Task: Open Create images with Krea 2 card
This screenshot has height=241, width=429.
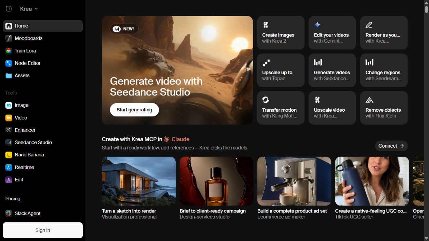Action: click(280, 33)
